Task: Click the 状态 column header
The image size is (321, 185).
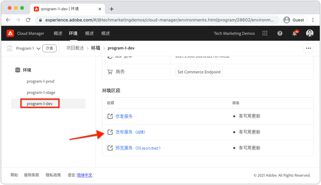Action: point(236,103)
